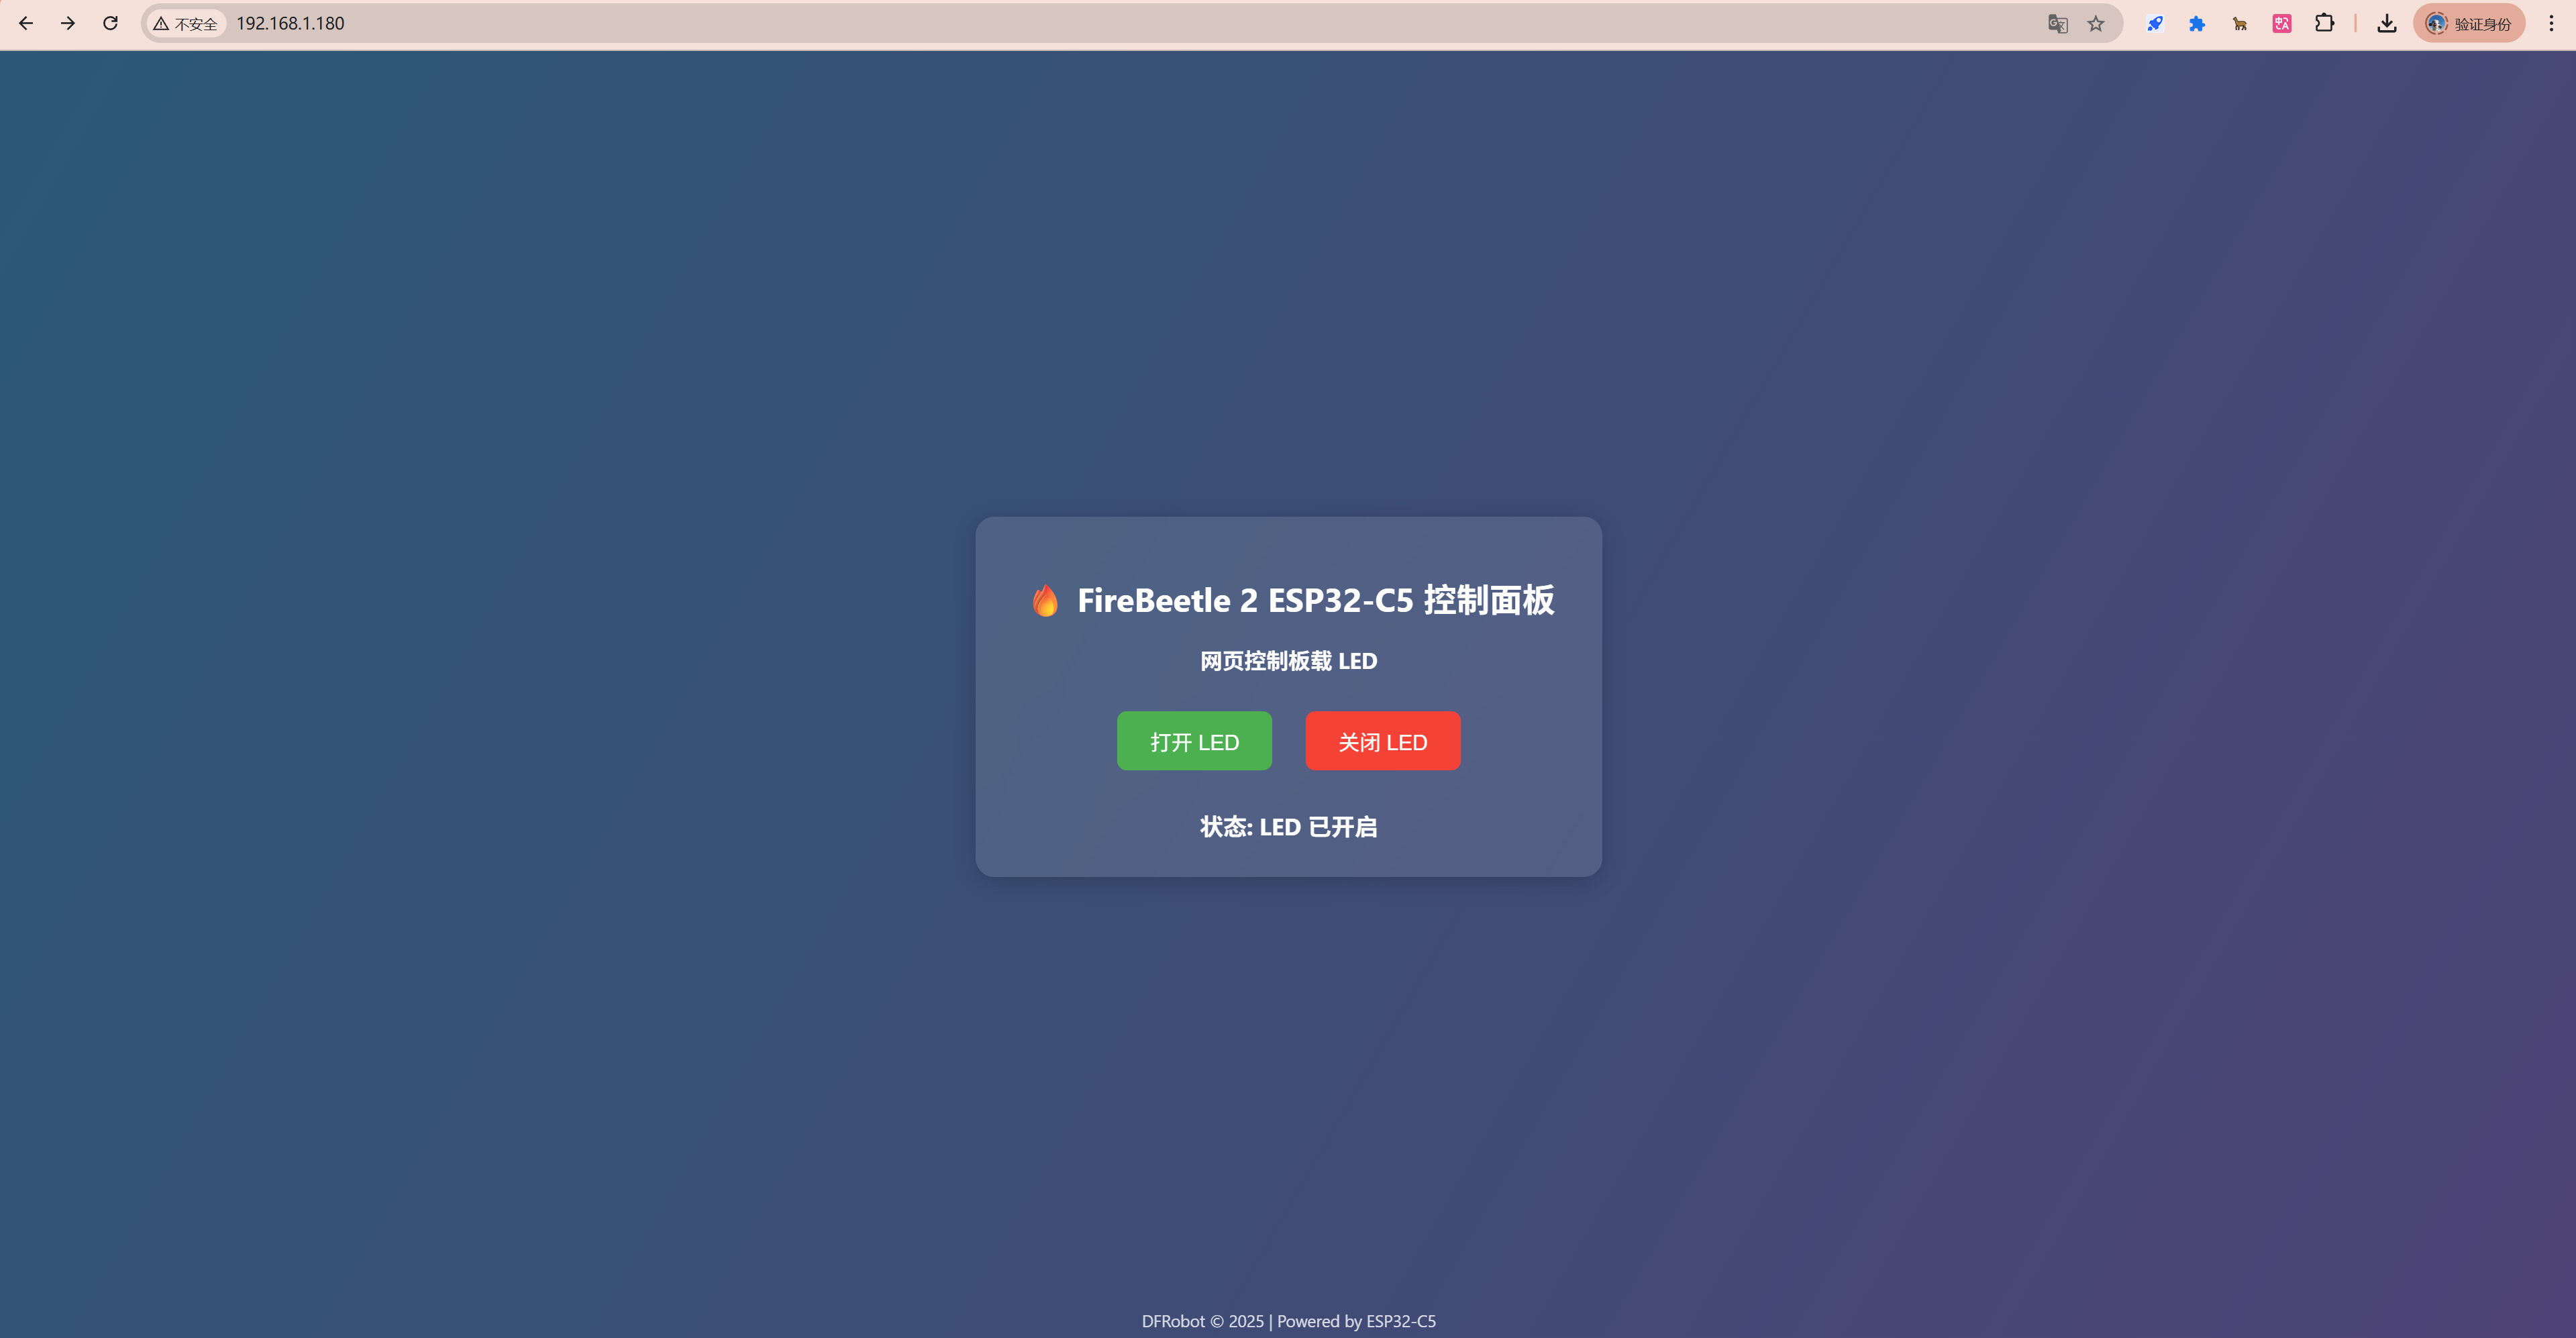Turn off LED with 关闭 LED

click(1382, 741)
